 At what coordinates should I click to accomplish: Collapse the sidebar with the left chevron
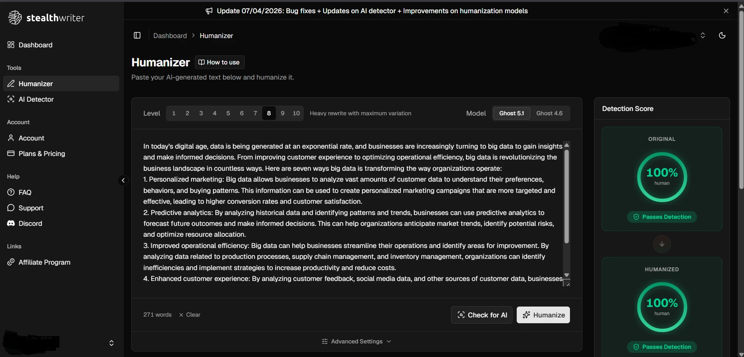123,180
